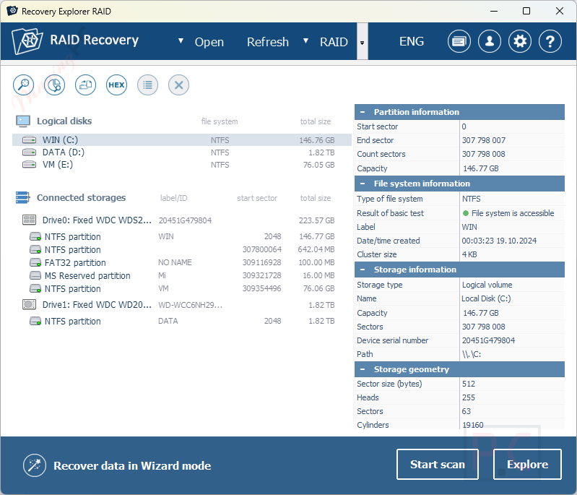Click the Cluster size value 4 KB
Image resolution: width=577 pixels, height=495 pixels.
tap(469, 254)
